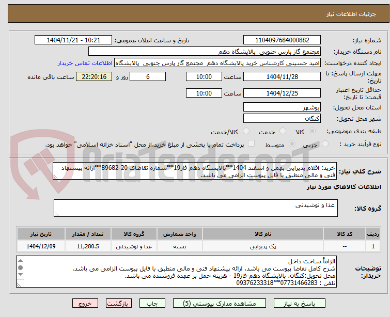This screenshot has height=317, width=390.
Task: Click the resize grip of goods group box
Action: pyautogui.click(x=56, y=214)
